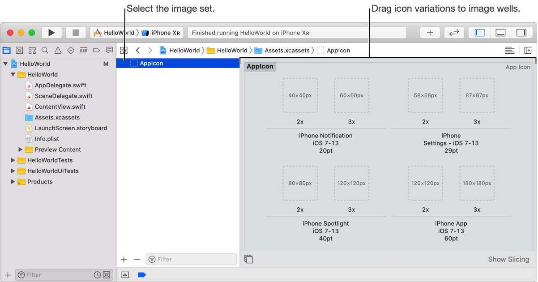
Task: Toggle the Inspectors panel visibility
Action: click(x=521, y=33)
